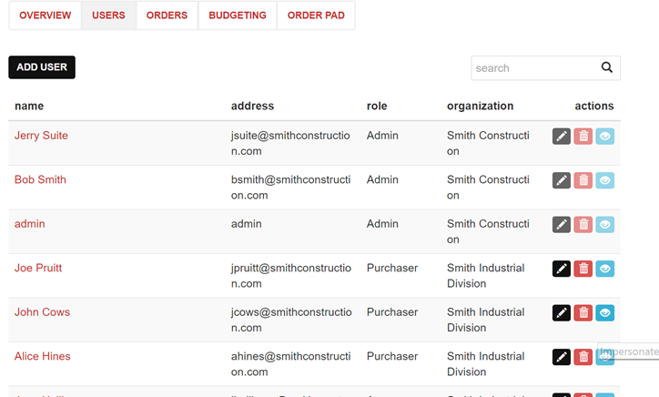Click the name column header
Viewport: 659px width, 397px height.
pos(29,106)
